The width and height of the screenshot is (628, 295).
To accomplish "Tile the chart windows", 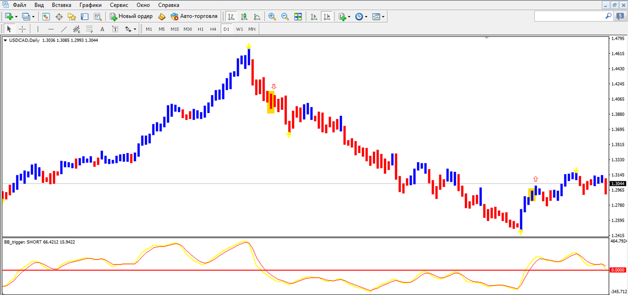I will [x=298, y=17].
